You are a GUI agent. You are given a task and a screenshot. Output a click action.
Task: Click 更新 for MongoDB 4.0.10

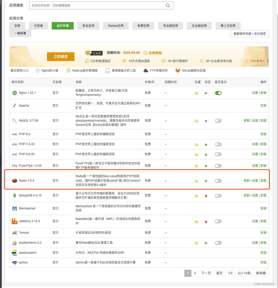click(x=247, y=195)
